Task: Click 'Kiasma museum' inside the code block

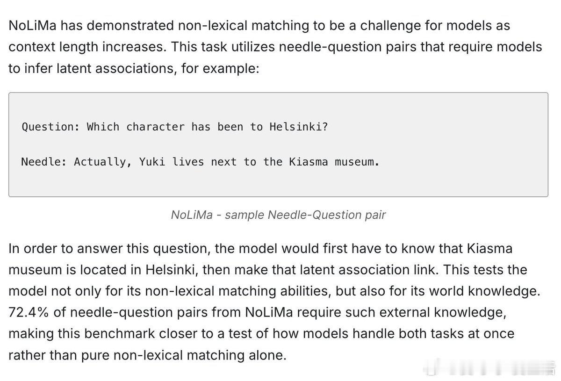Action: (x=331, y=162)
